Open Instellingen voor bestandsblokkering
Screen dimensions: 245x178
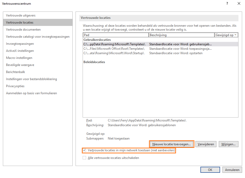[38, 79]
